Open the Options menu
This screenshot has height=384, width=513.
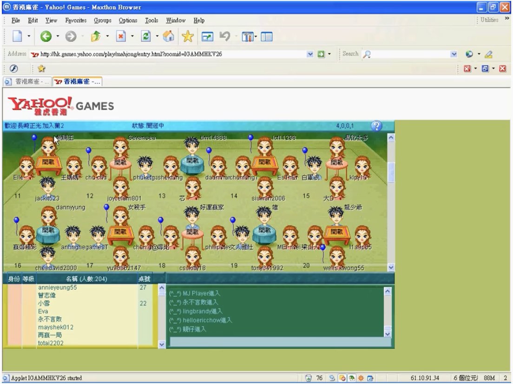[128, 20]
